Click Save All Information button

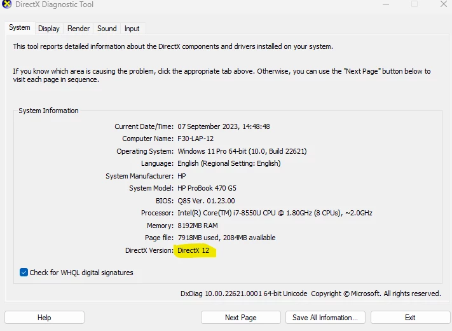click(325, 318)
